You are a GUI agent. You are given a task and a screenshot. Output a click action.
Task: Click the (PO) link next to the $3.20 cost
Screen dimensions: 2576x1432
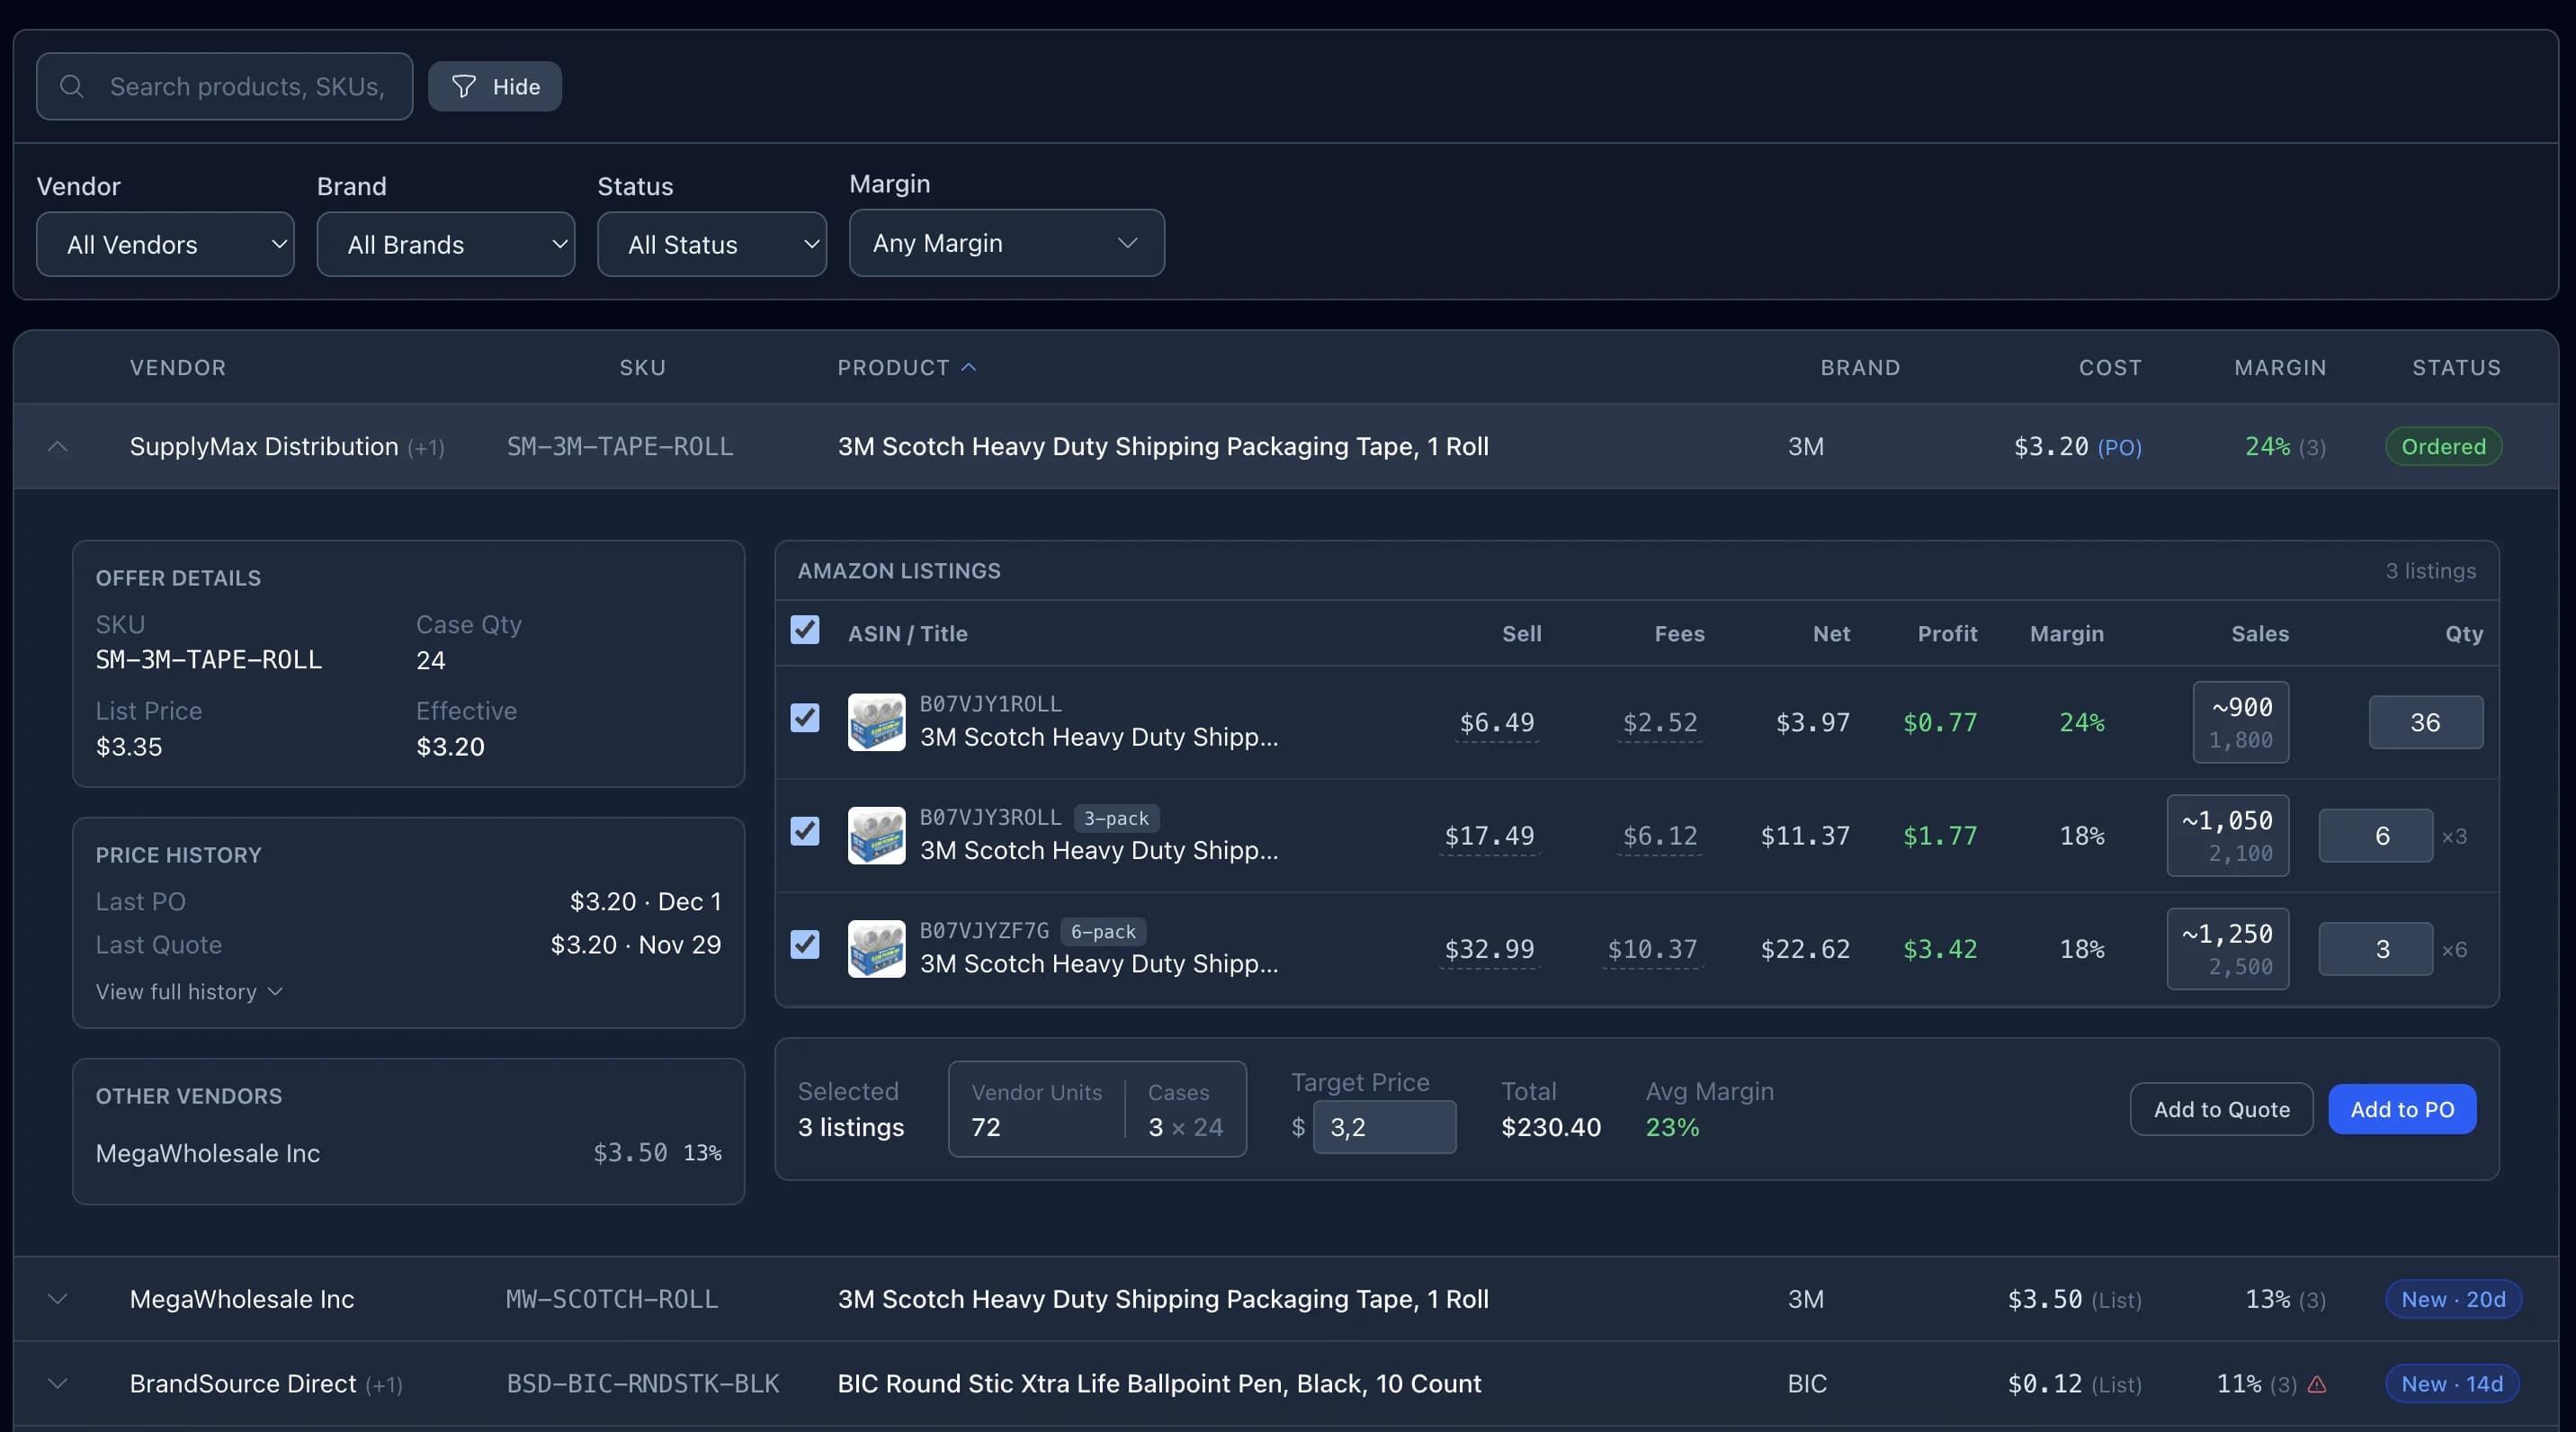pyautogui.click(x=2122, y=447)
